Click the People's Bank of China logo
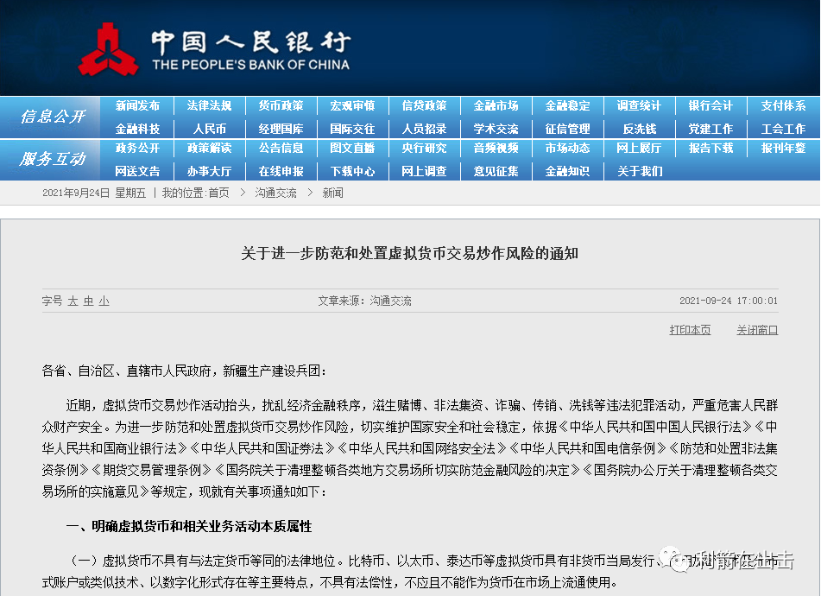Viewport: 821px width, 596px height. [x=108, y=49]
